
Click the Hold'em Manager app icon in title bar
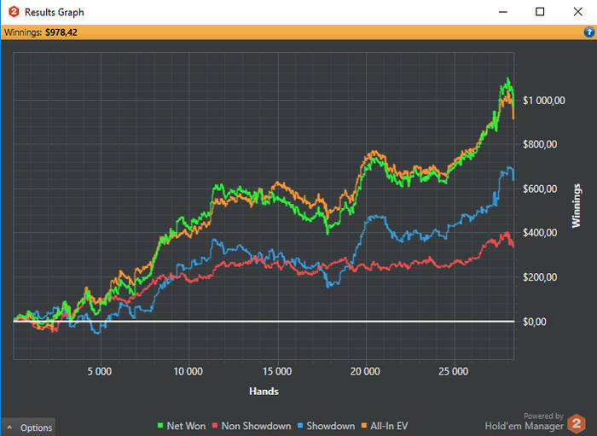(14, 12)
